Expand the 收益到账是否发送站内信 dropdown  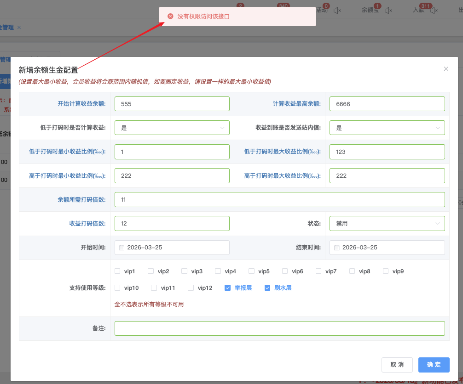click(x=387, y=128)
